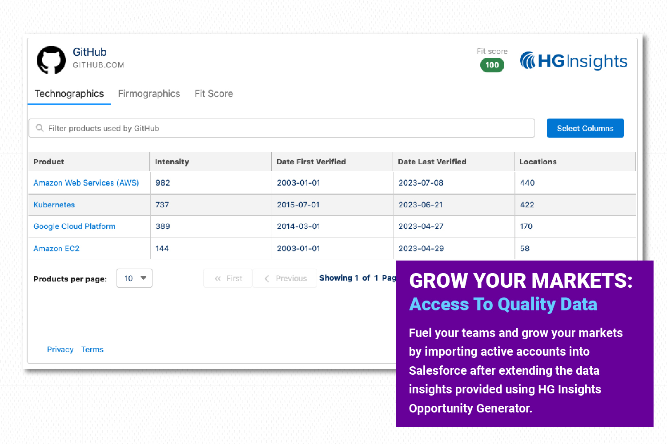The height and width of the screenshot is (444, 667).
Task: Click the Terms link
Action: [92, 349]
